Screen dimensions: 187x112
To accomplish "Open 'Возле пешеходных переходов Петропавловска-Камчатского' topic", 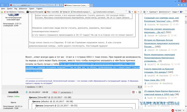I will pyautogui.click(x=160, y=58).
